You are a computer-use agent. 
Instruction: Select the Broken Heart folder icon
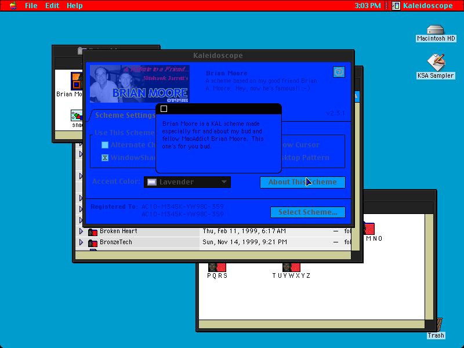93,231
